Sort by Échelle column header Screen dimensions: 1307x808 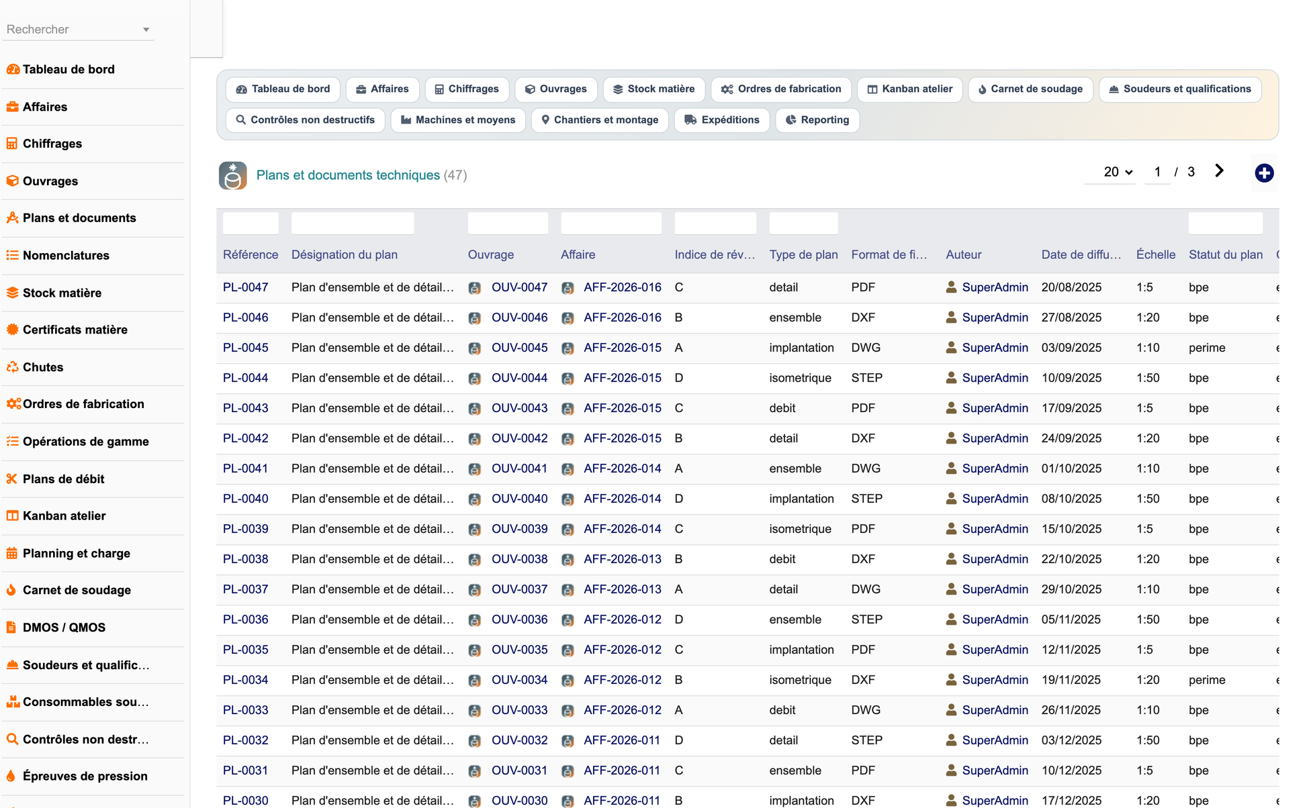(x=1156, y=255)
